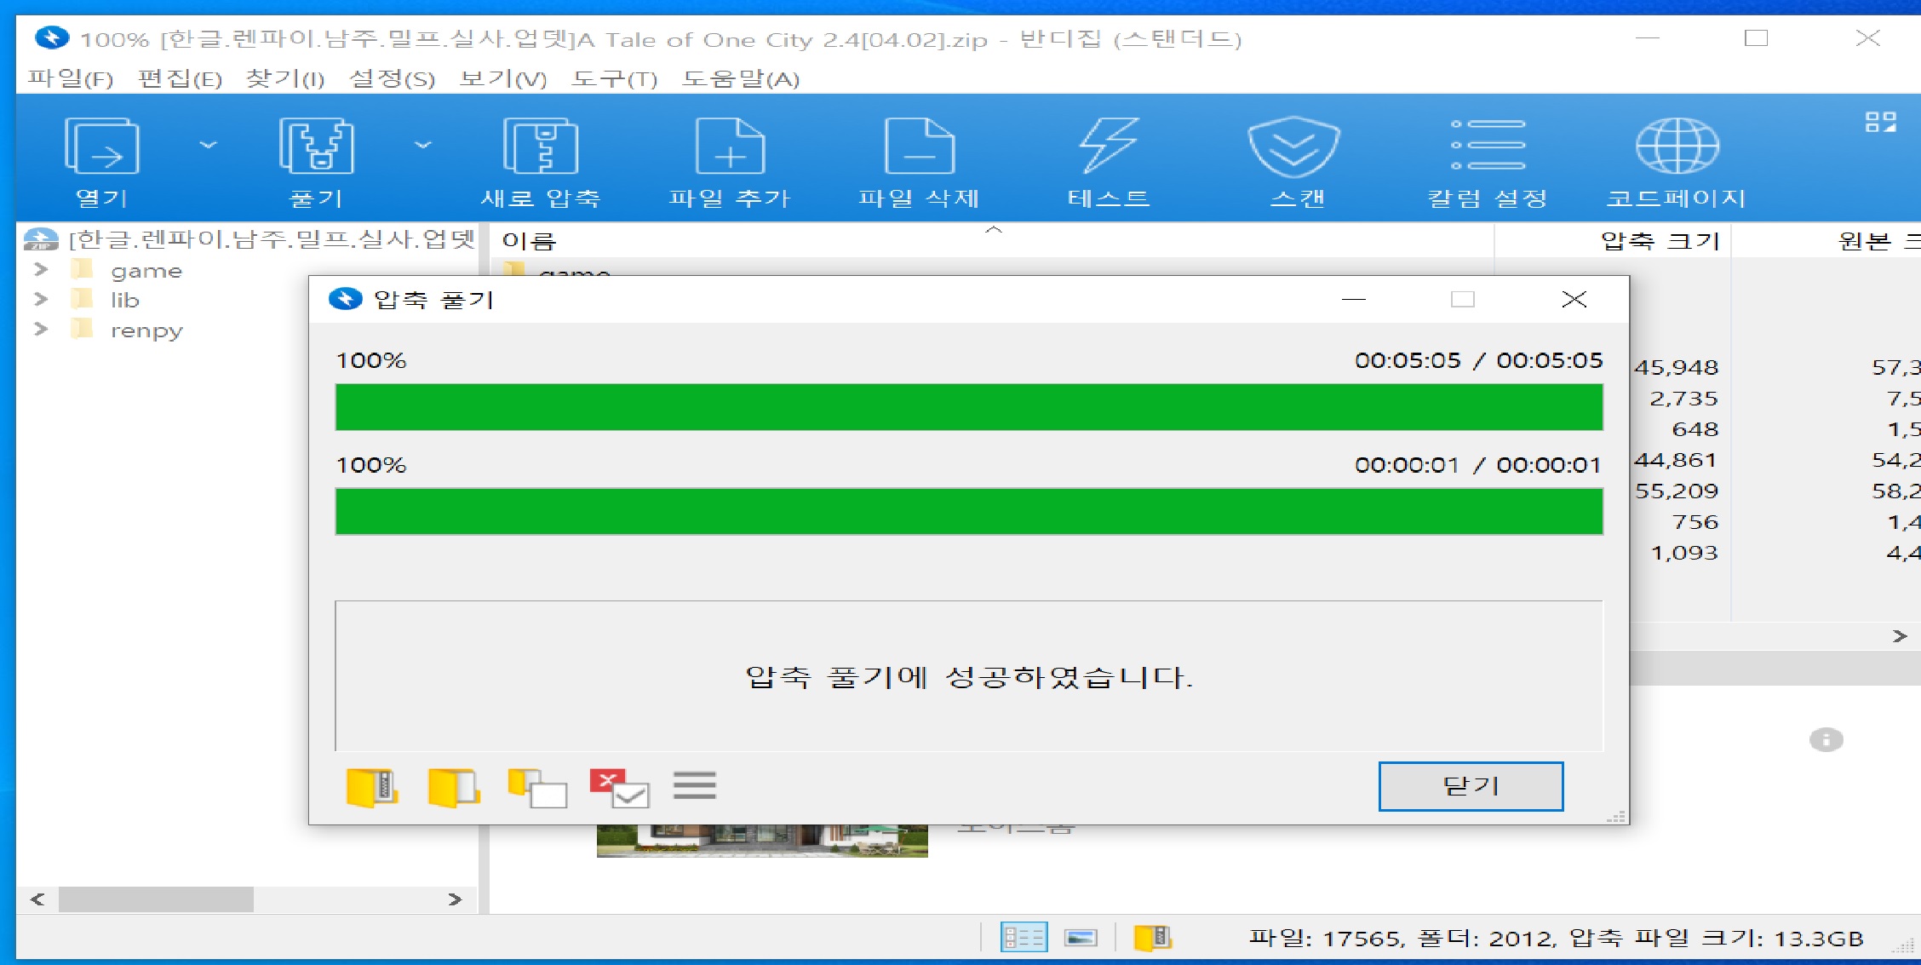Click the 닫기 button in dialog
Viewport: 1921px width, 965px height.
(x=1471, y=786)
